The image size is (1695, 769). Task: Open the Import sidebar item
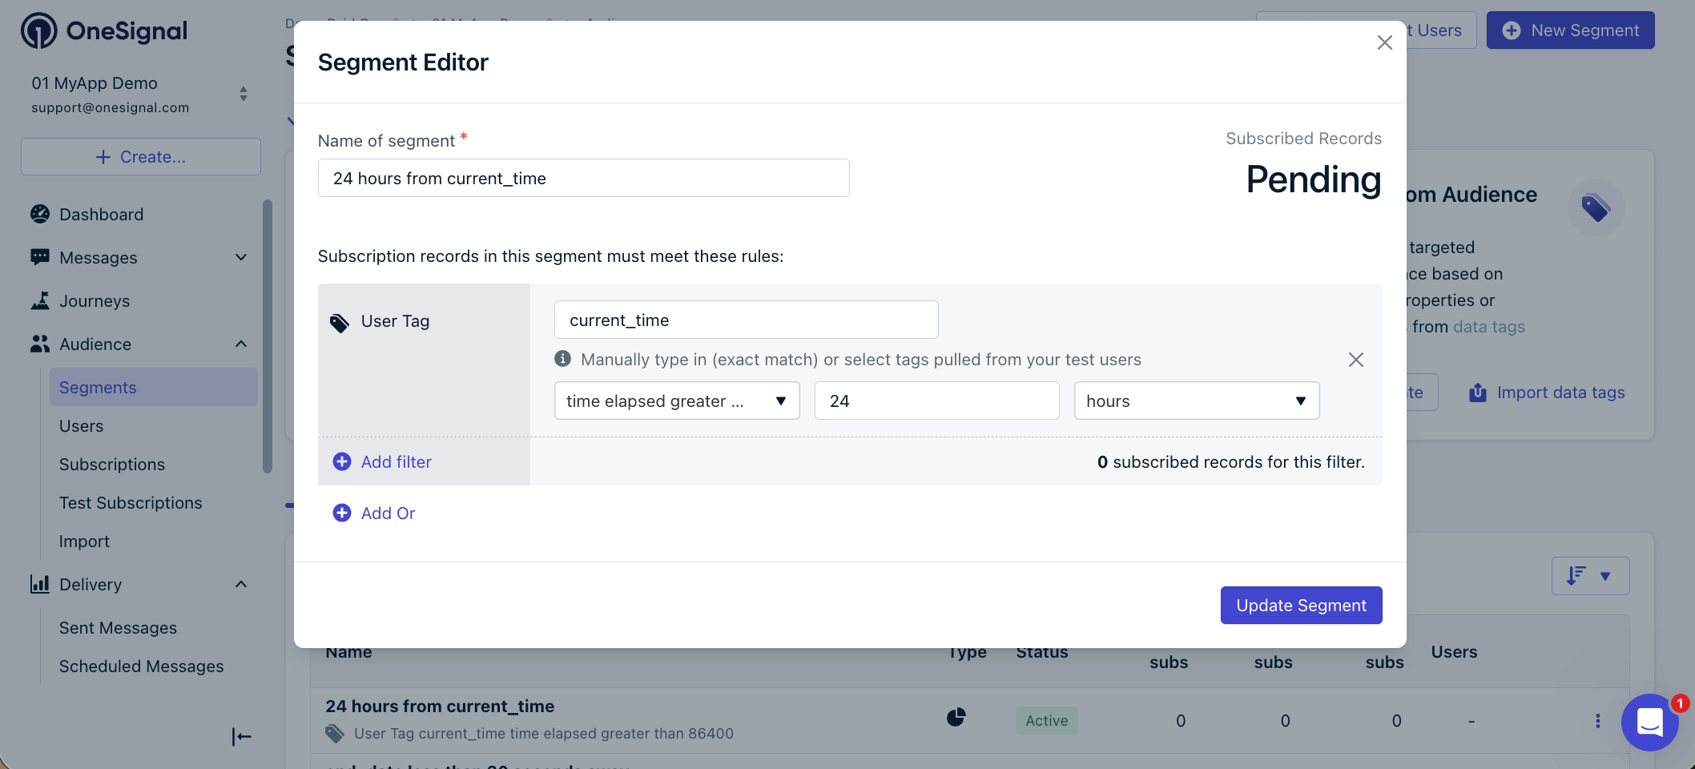pos(84,542)
